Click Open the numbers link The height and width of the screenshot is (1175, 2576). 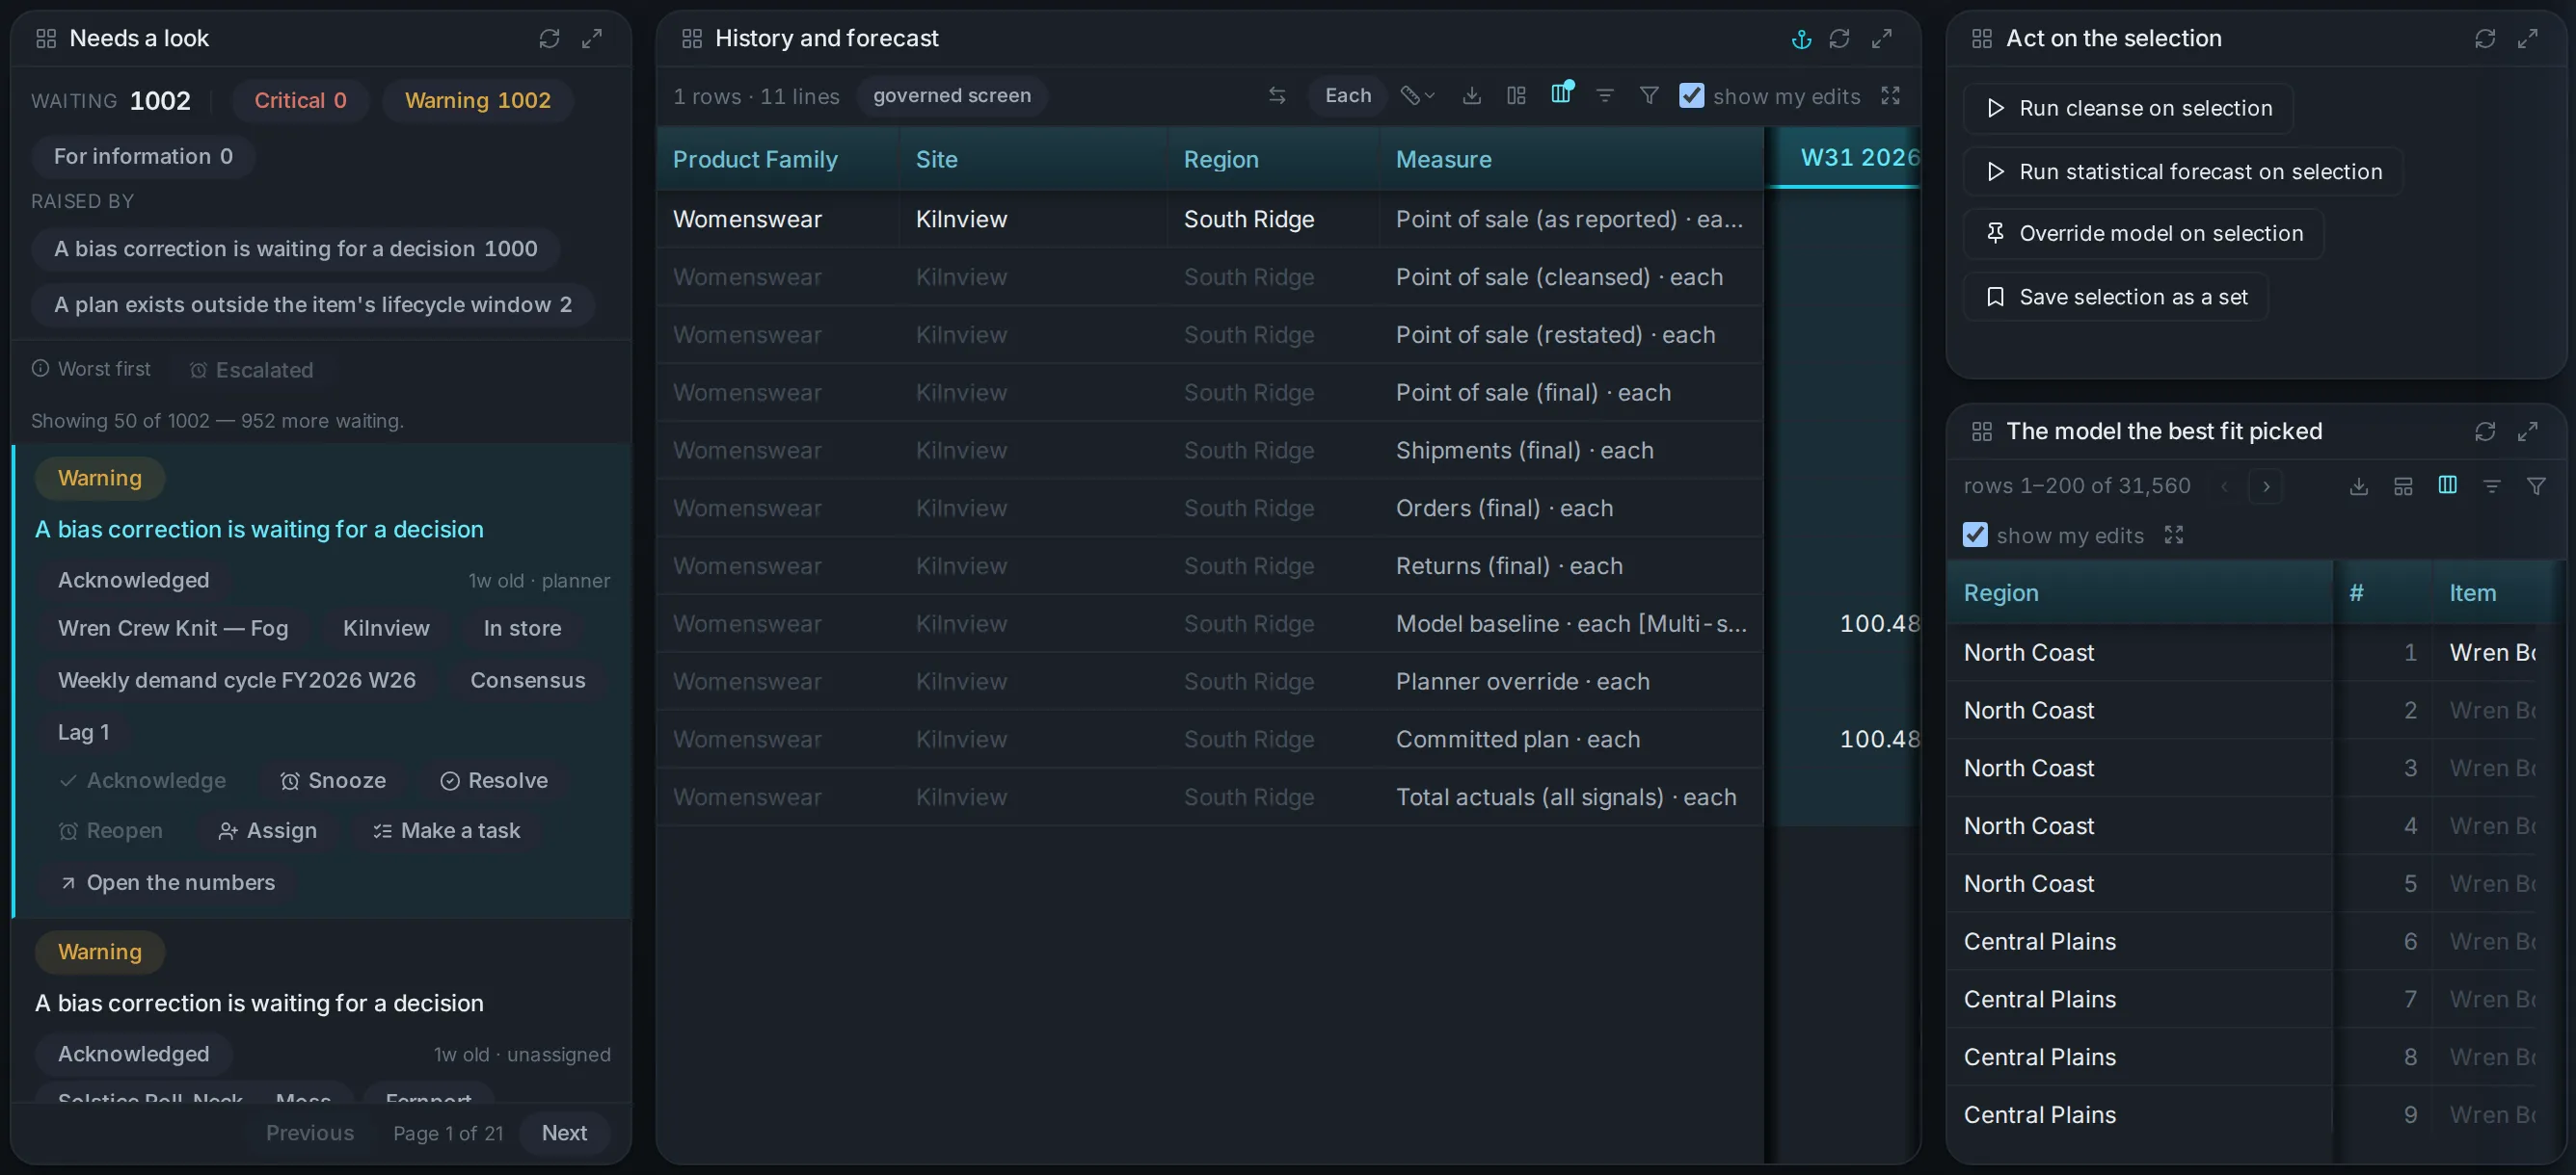coord(167,883)
